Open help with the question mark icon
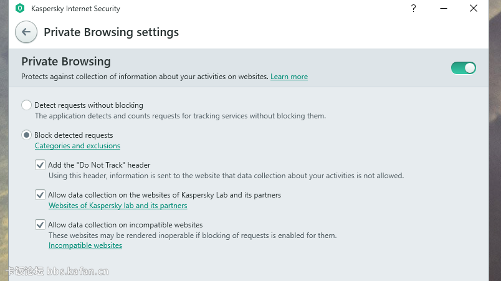Image resolution: width=501 pixels, height=281 pixels. 414,8
